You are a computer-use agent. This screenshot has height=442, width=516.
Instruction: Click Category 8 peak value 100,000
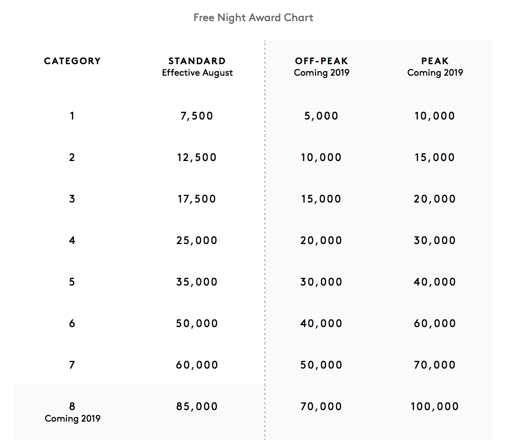point(435,407)
